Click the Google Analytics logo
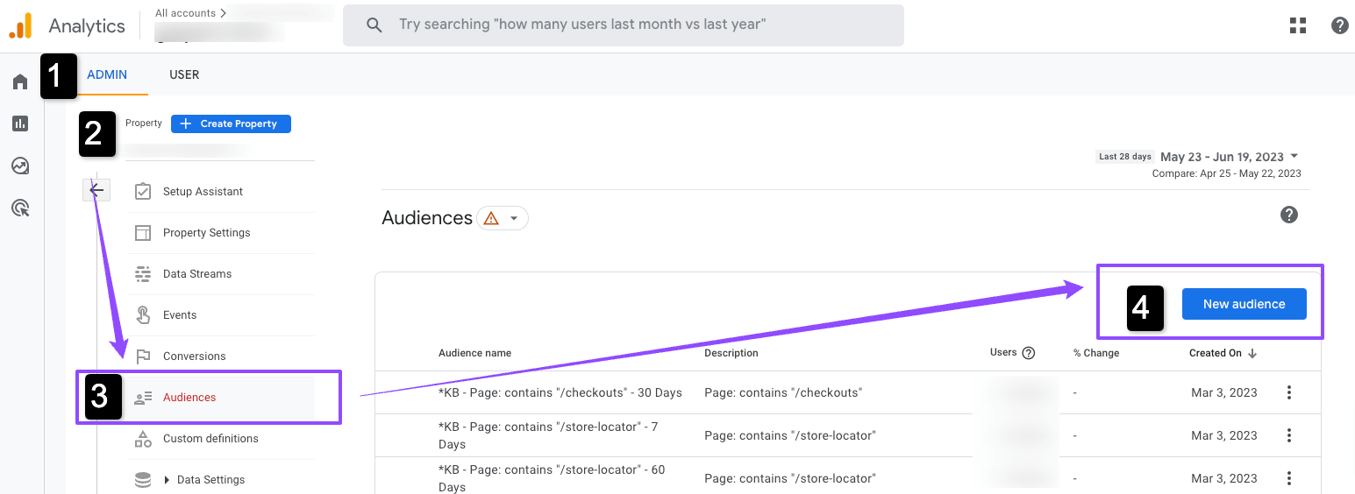 [20, 26]
